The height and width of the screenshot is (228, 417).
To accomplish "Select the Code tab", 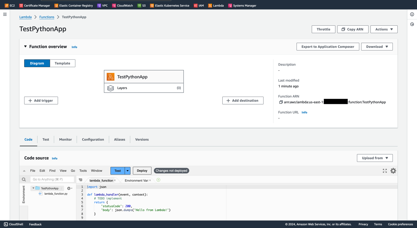I will coord(28,140).
